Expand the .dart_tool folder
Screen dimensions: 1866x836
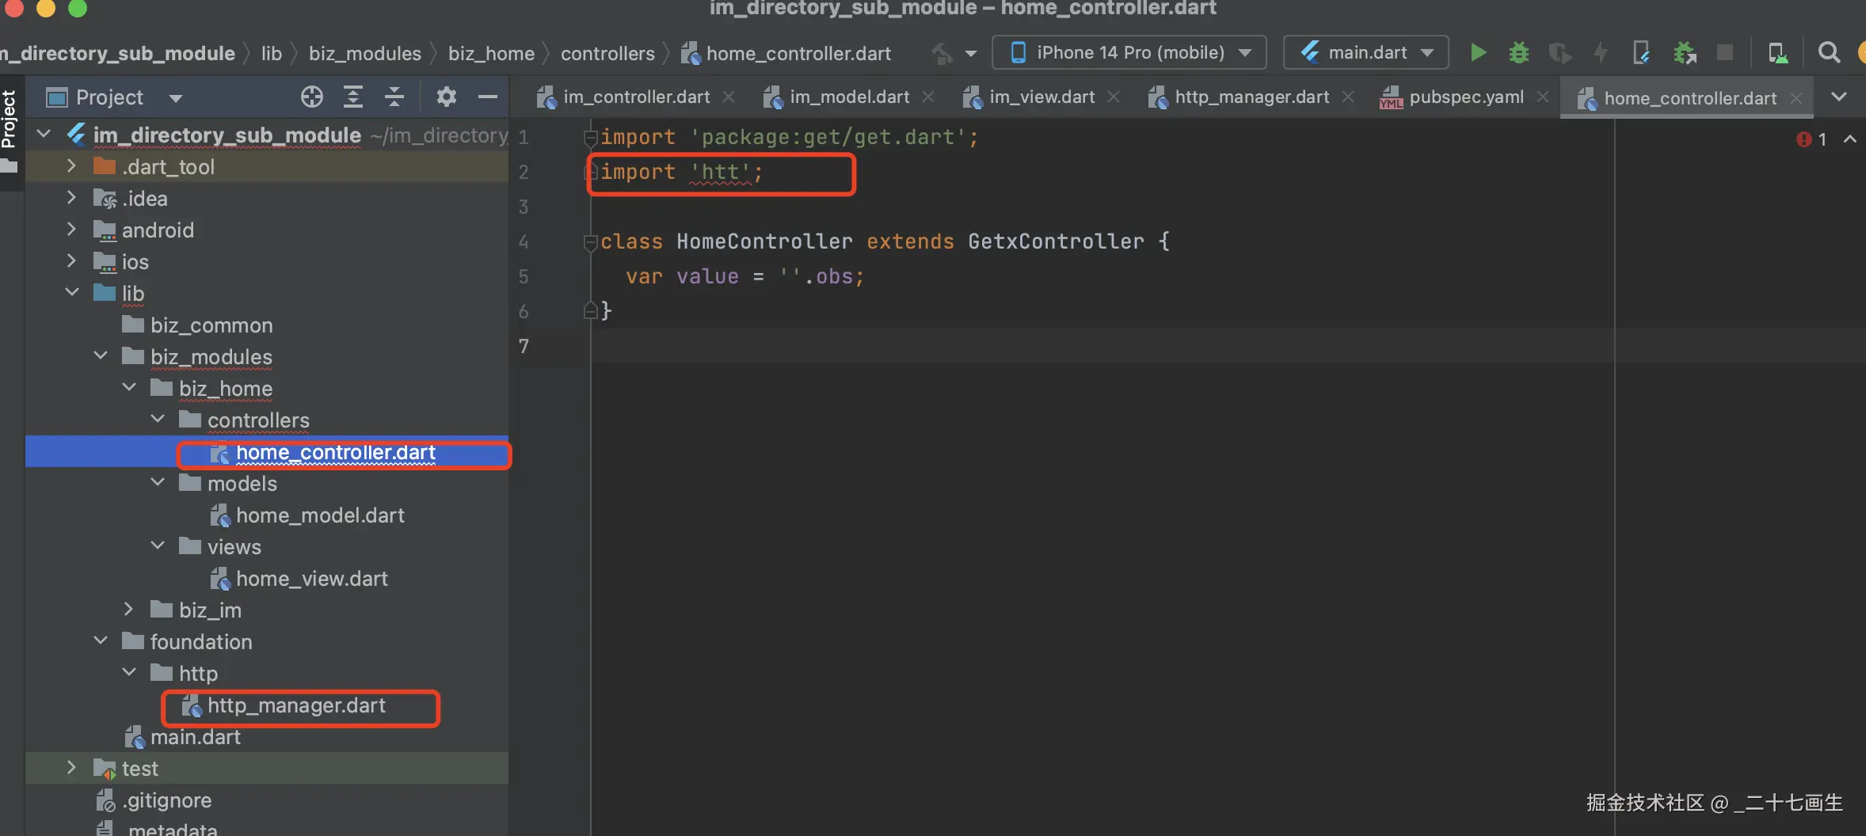[x=71, y=166]
